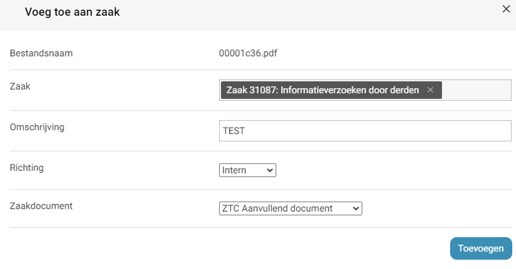Select the Zaak 31087 Informatieverzoeken chip
This screenshot has width=516, height=269.
tap(322, 90)
